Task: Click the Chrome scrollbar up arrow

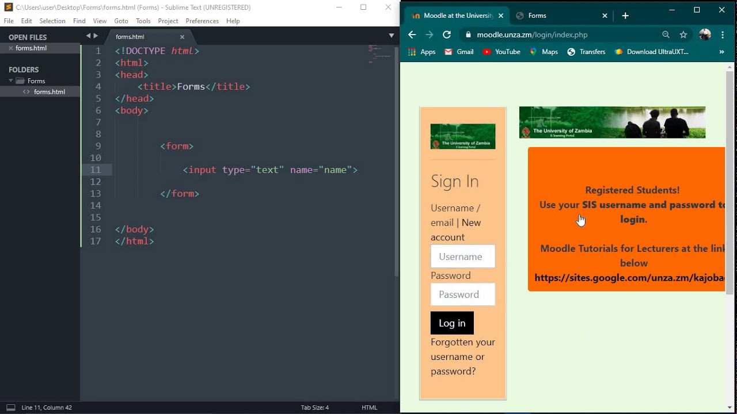Action: [730, 67]
